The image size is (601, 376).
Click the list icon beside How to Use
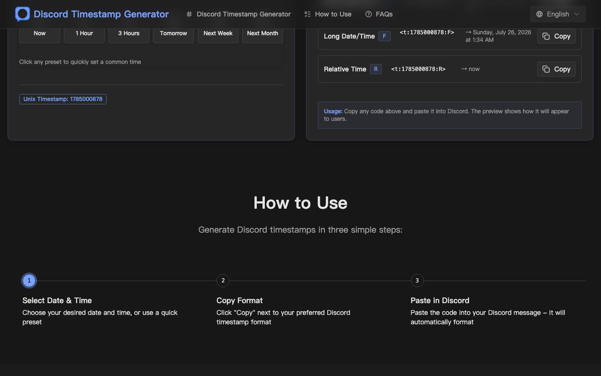click(x=308, y=14)
